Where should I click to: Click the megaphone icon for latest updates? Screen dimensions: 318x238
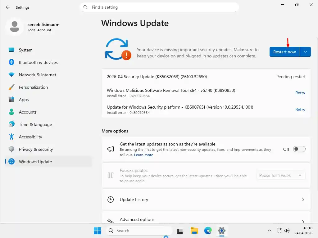pyautogui.click(x=111, y=149)
